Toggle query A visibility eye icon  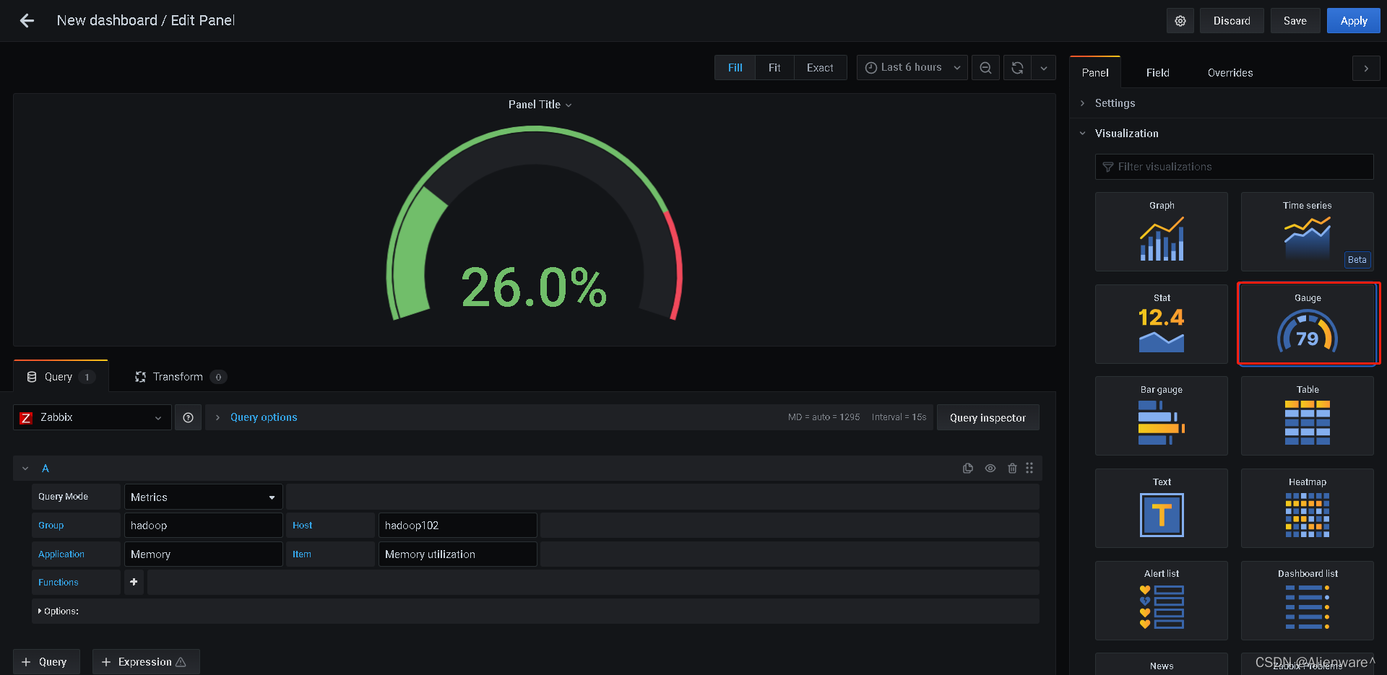click(x=990, y=469)
